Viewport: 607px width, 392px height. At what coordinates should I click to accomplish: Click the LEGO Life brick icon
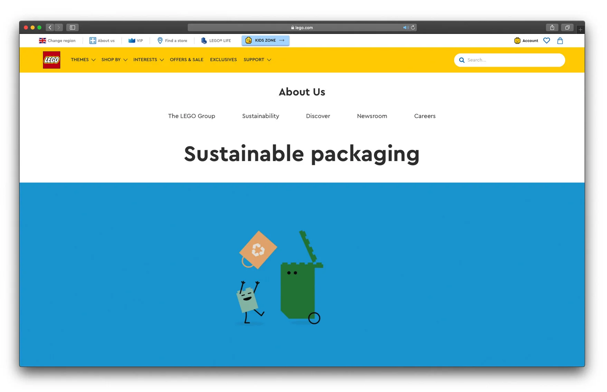(204, 40)
